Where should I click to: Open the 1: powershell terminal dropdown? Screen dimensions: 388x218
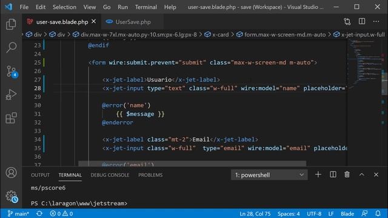(269, 175)
